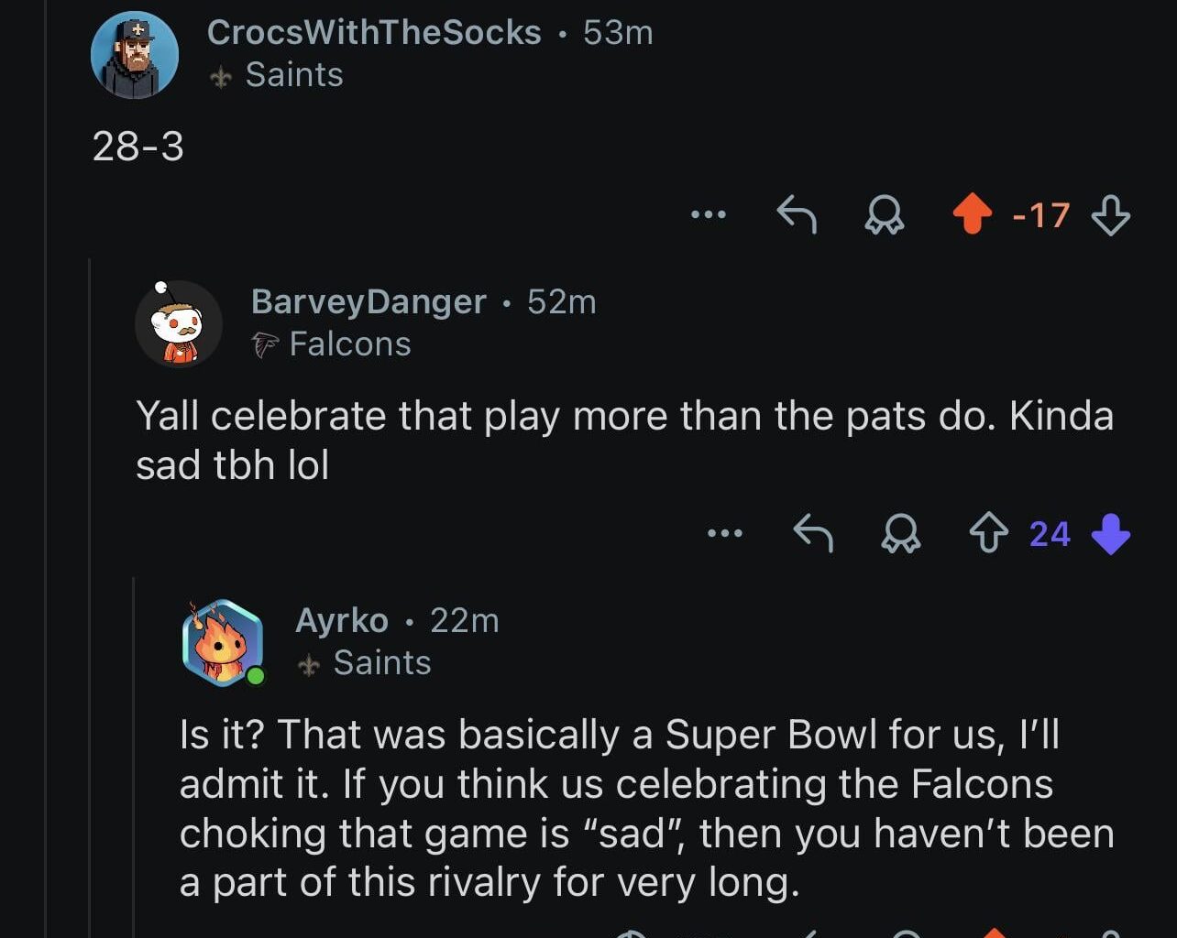Give an award to CrocsWithTheSocks' comment
Screen dimensions: 1177x938
885,216
